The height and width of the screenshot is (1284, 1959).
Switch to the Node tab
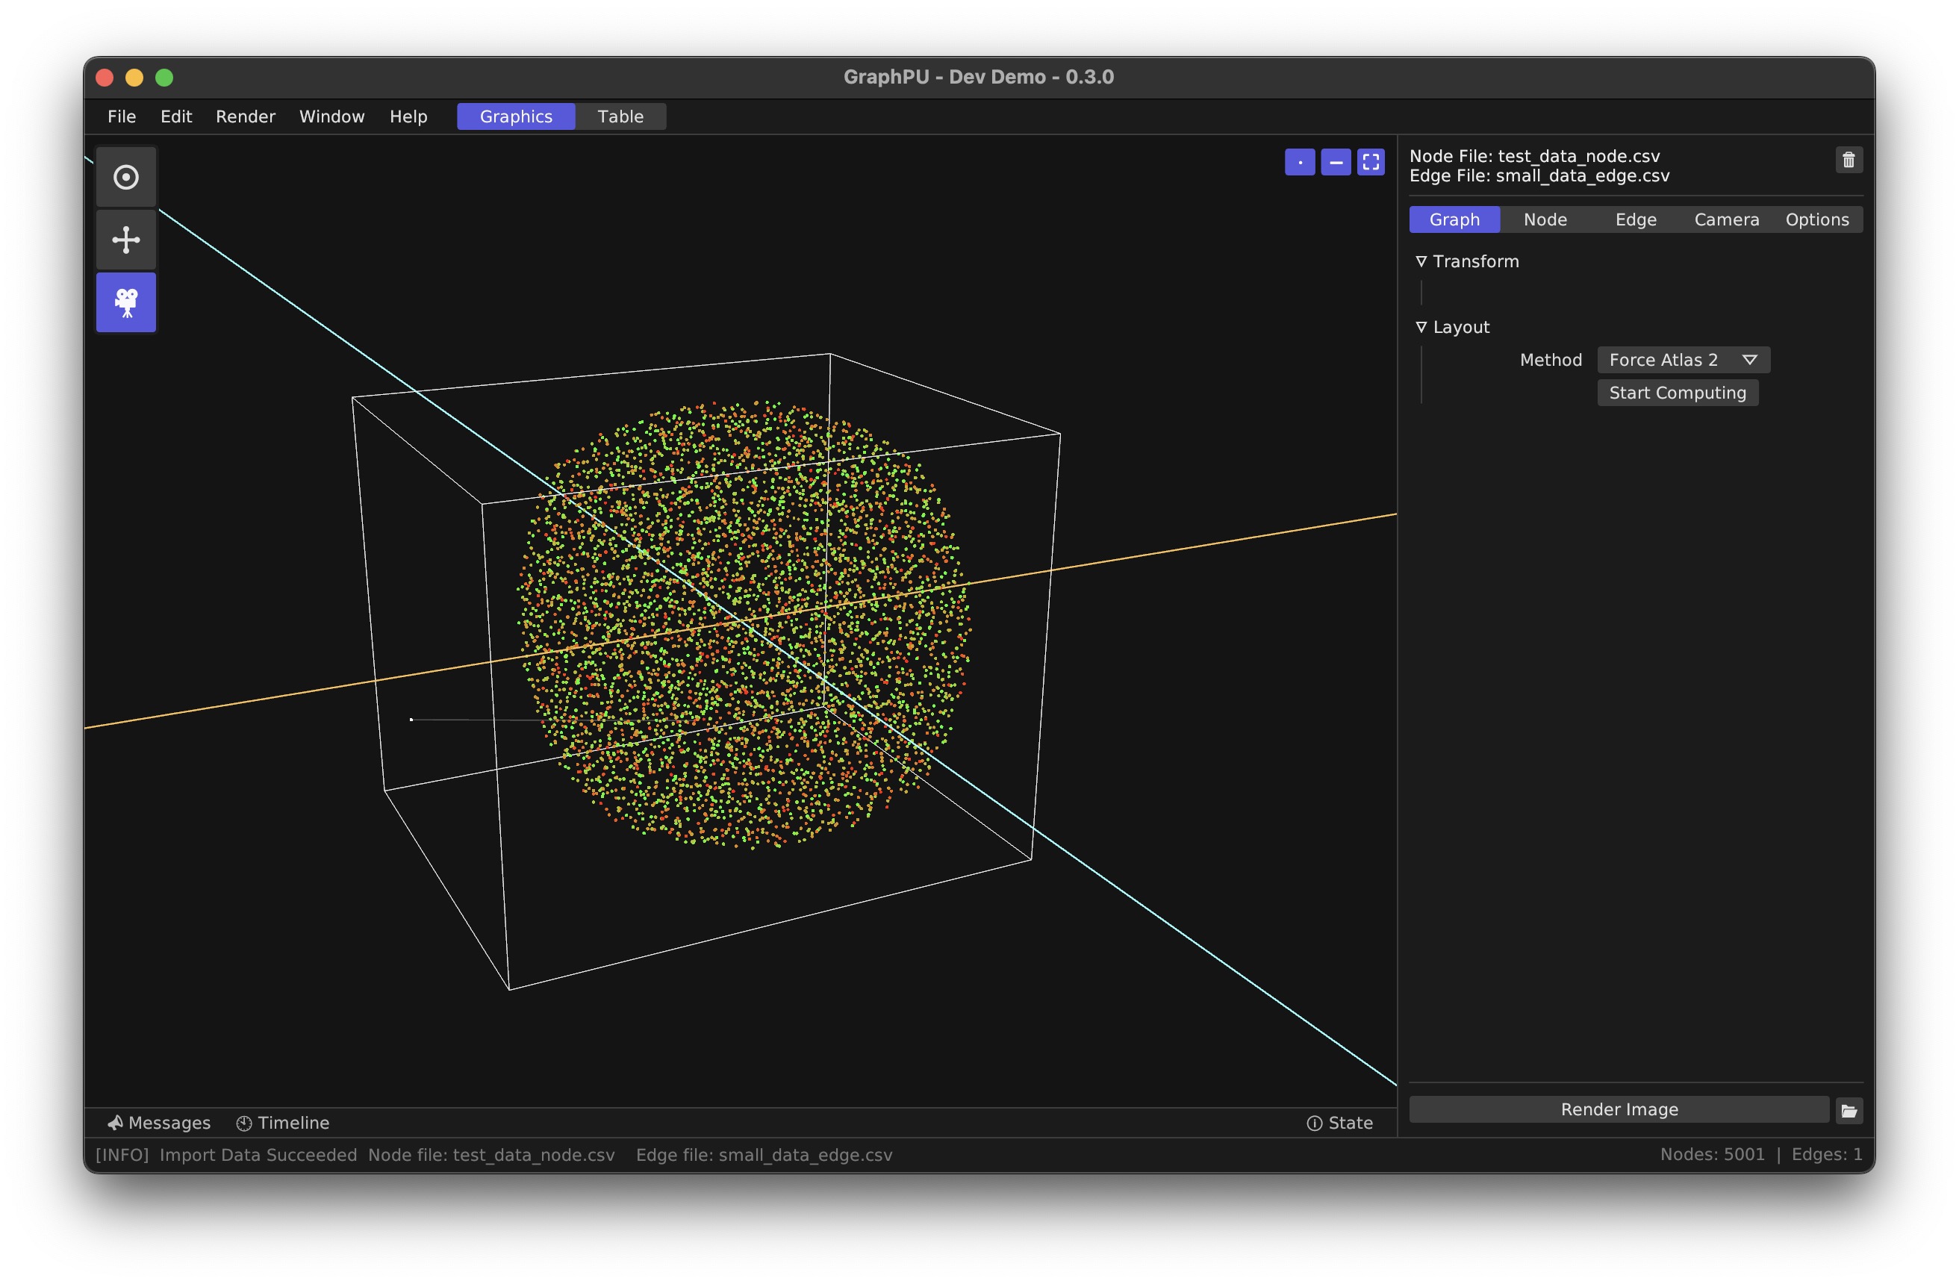(x=1545, y=218)
